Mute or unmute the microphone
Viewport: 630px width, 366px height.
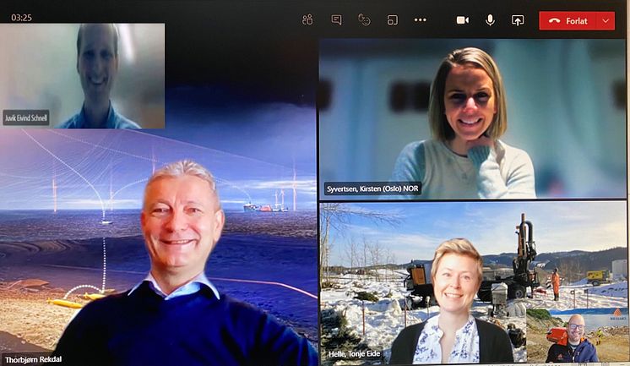click(490, 20)
